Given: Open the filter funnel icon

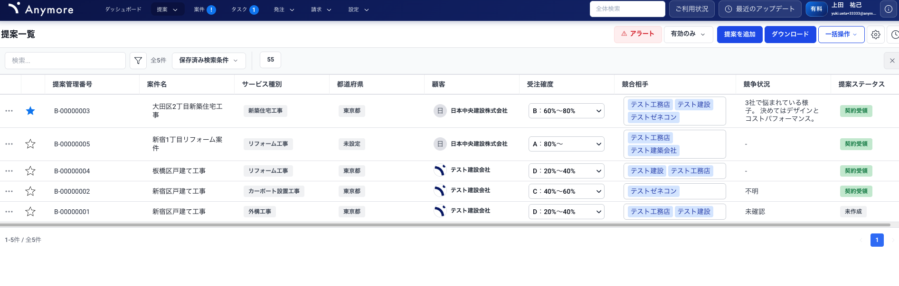Looking at the screenshot, I should click(x=138, y=61).
